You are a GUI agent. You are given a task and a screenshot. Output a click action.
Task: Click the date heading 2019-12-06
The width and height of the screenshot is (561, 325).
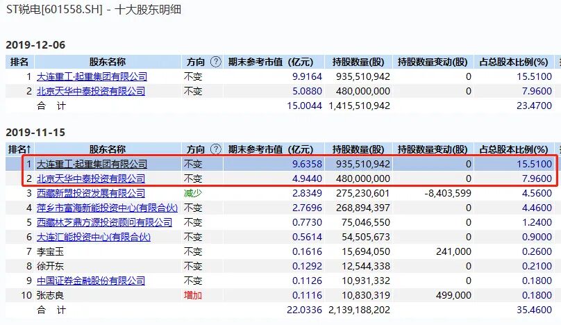click(x=35, y=45)
